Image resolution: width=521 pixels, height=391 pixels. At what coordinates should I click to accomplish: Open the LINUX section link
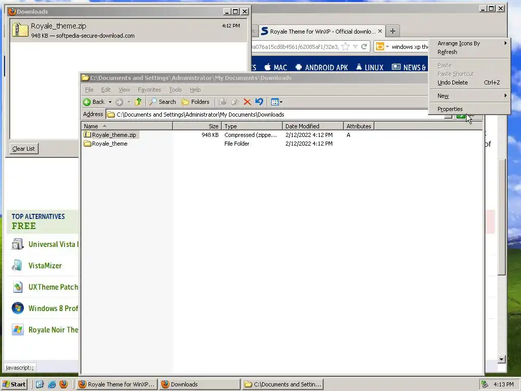tap(369, 68)
